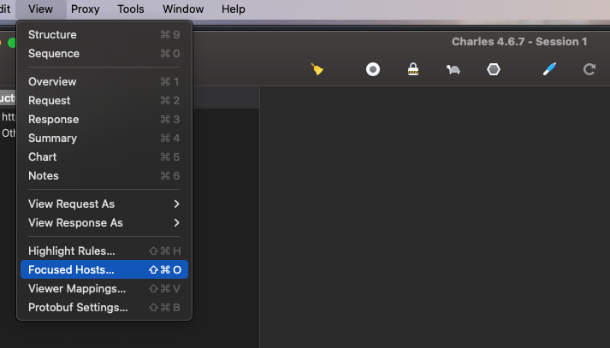610x348 pixels.
Task: Toggle the SSL proxying padlock icon
Action: coord(413,69)
